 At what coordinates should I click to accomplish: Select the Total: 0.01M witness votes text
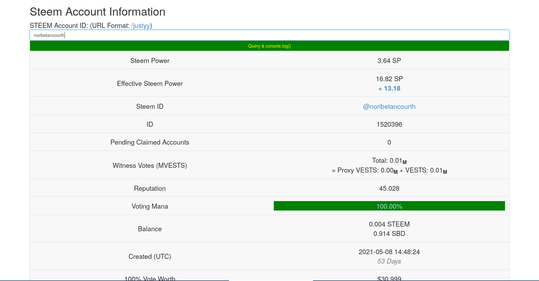(389, 161)
